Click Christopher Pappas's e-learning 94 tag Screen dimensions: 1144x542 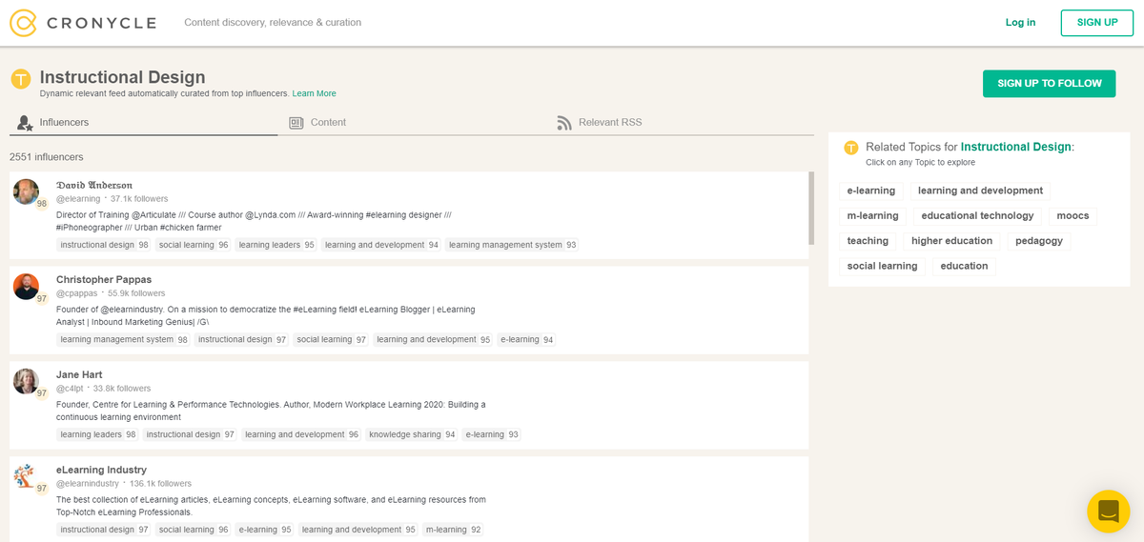point(526,339)
